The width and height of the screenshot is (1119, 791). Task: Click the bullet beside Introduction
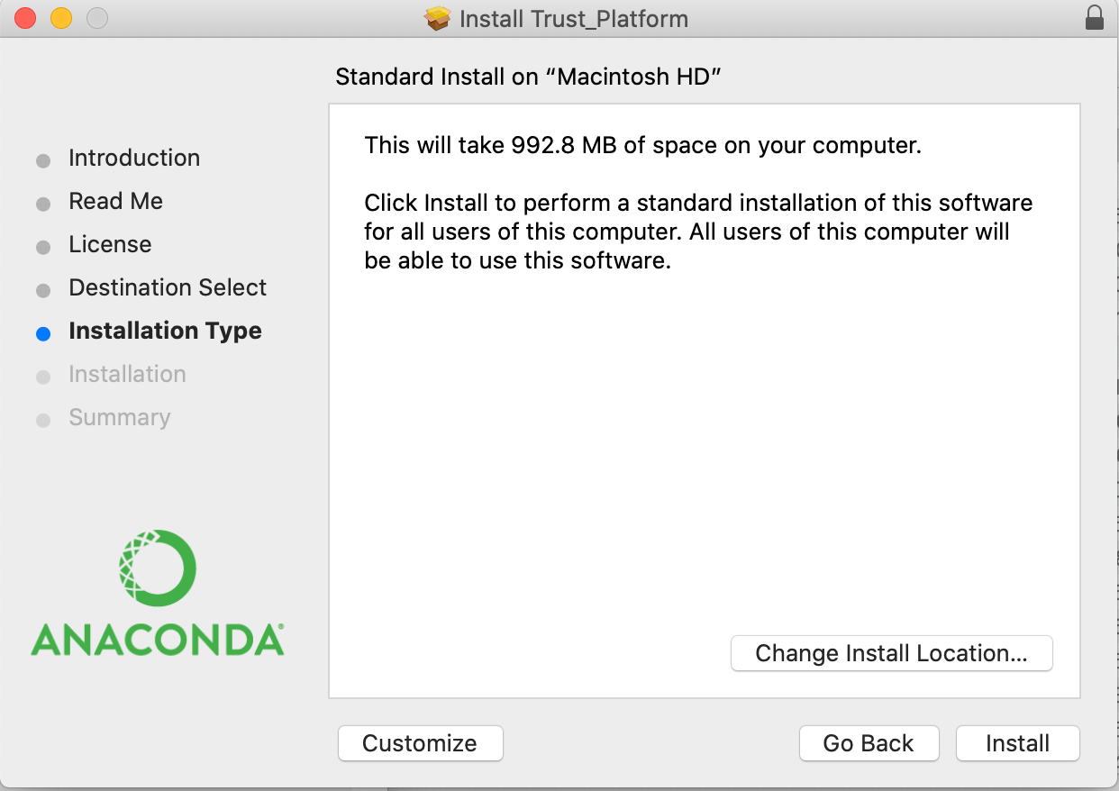click(43, 161)
